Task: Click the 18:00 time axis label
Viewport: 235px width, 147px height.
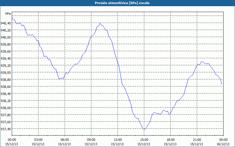Action: pyautogui.click(x=171, y=140)
